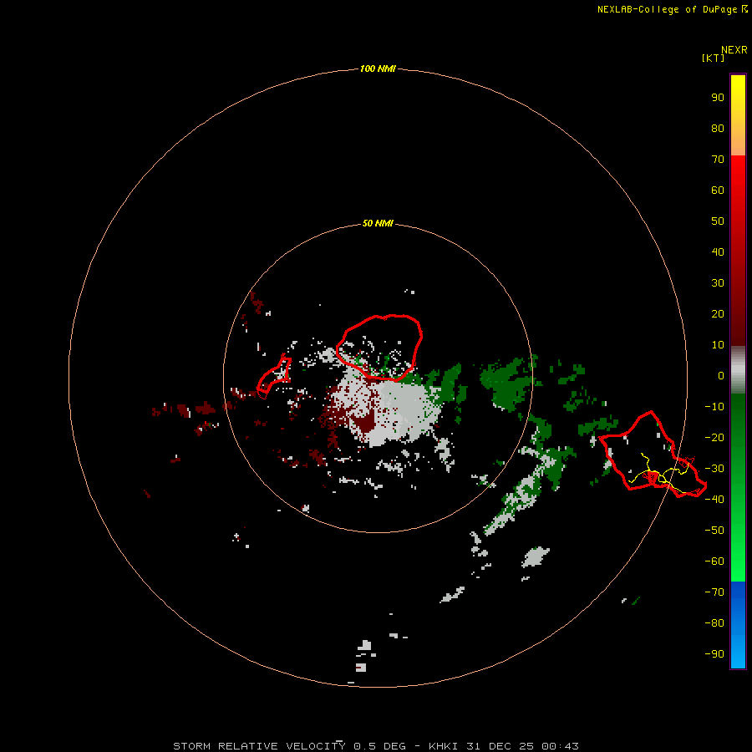Click the 20 value on the velocity scale
Viewport: 752px width, 752px height.
coord(718,313)
